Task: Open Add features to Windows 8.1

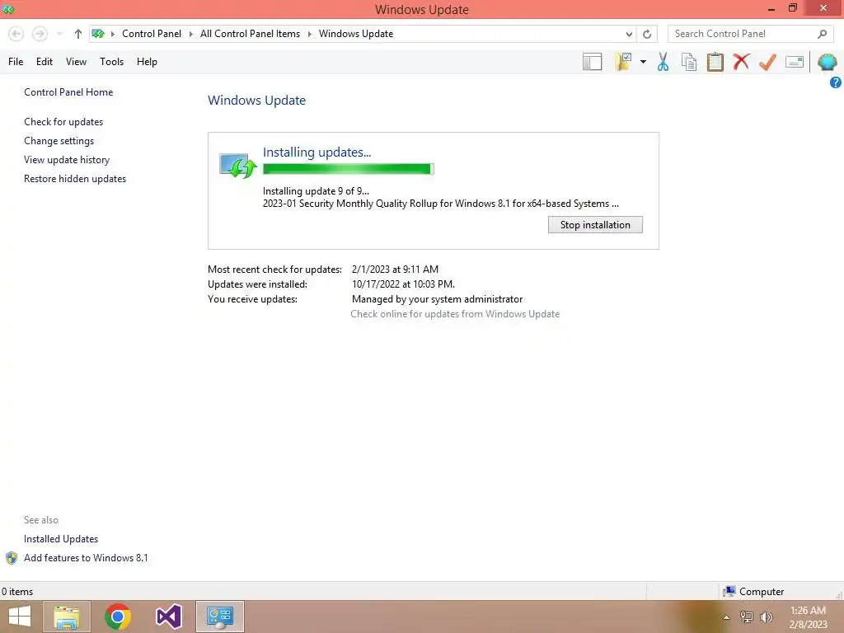Action: pyautogui.click(x=86, y=558)
